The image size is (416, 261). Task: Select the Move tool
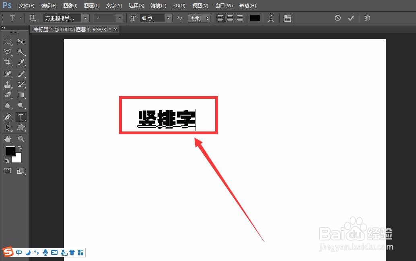coord(21,41)
